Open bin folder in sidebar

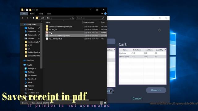click(29, 49)
